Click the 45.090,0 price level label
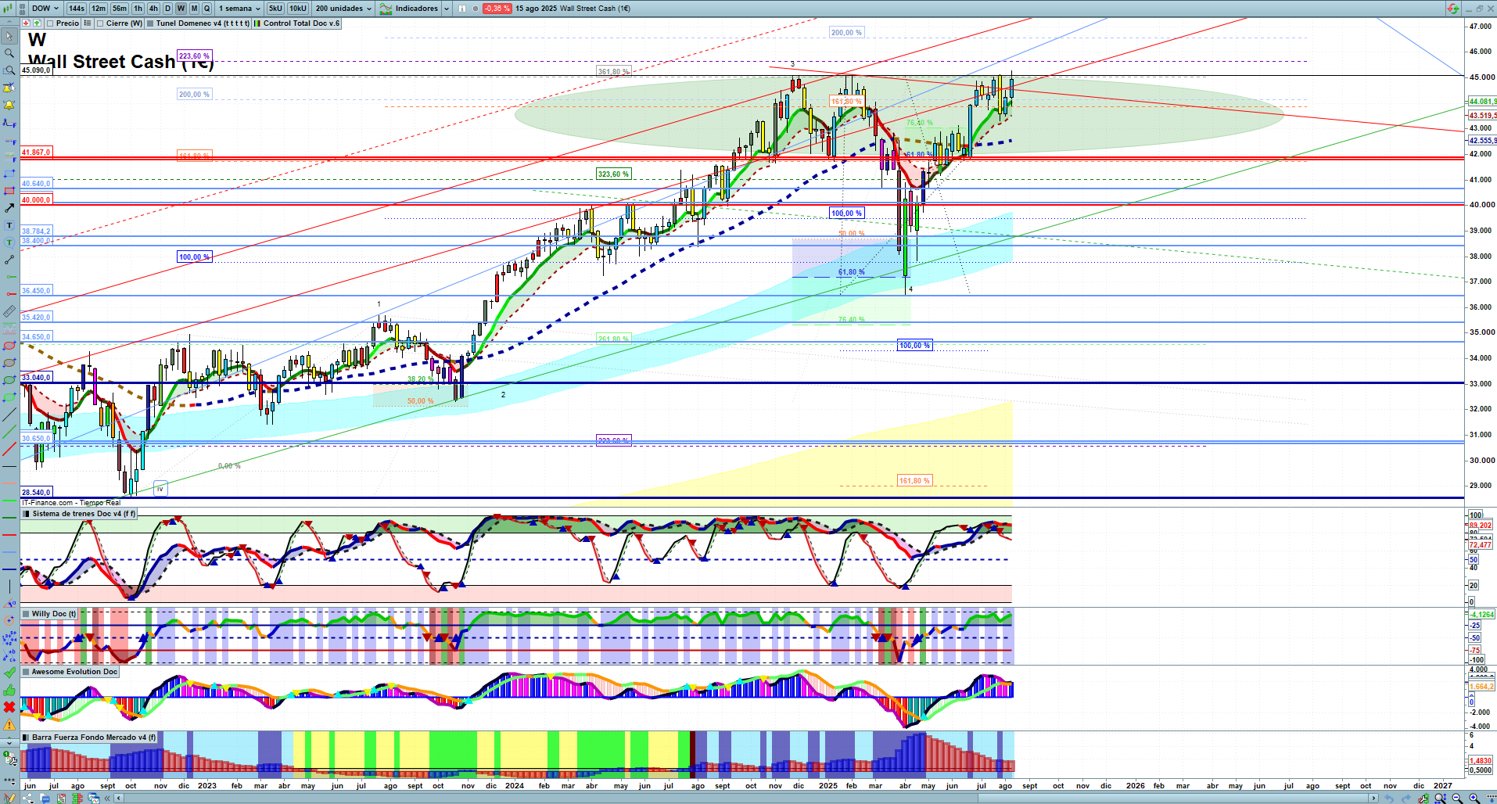This screenshot has width=1497, height=804. tap(36, 70)
